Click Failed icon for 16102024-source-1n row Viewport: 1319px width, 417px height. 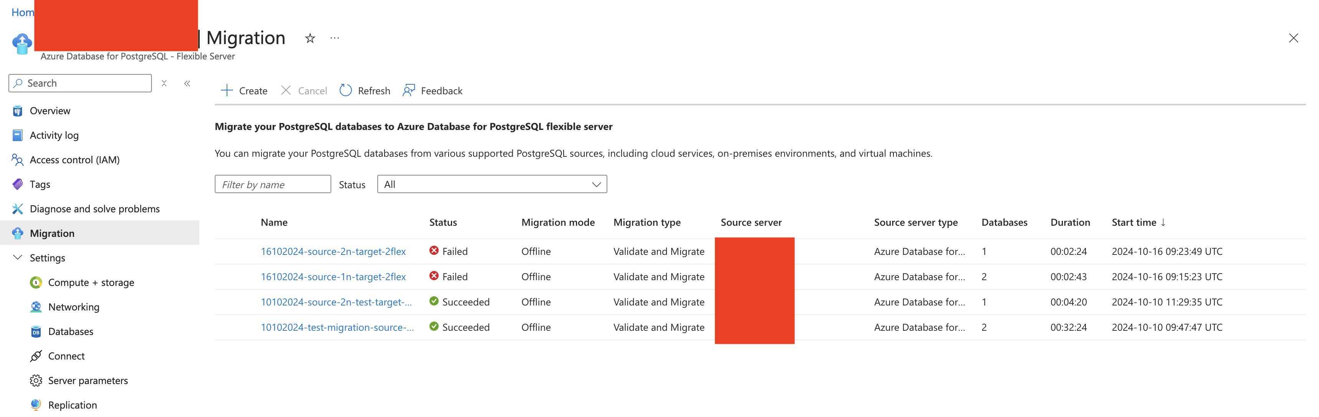click(434, 276)
